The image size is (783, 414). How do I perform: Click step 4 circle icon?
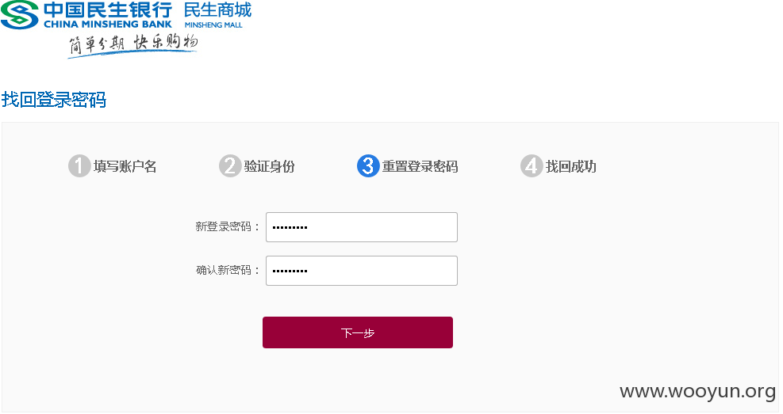pyautogui.click(x=532, y=166)
